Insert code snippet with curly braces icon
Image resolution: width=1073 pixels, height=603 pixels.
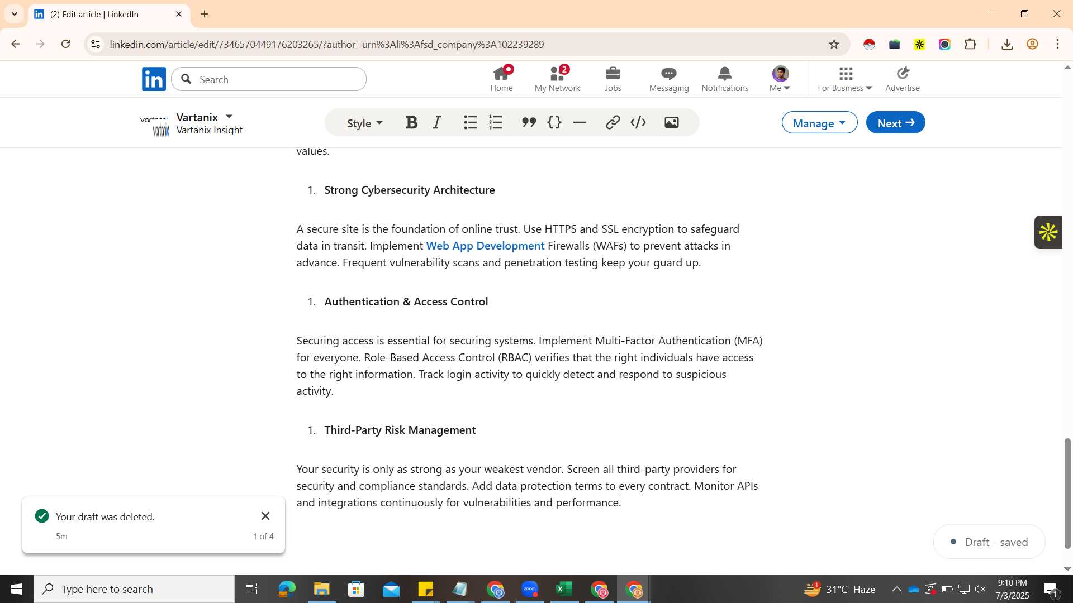(554, 122)
